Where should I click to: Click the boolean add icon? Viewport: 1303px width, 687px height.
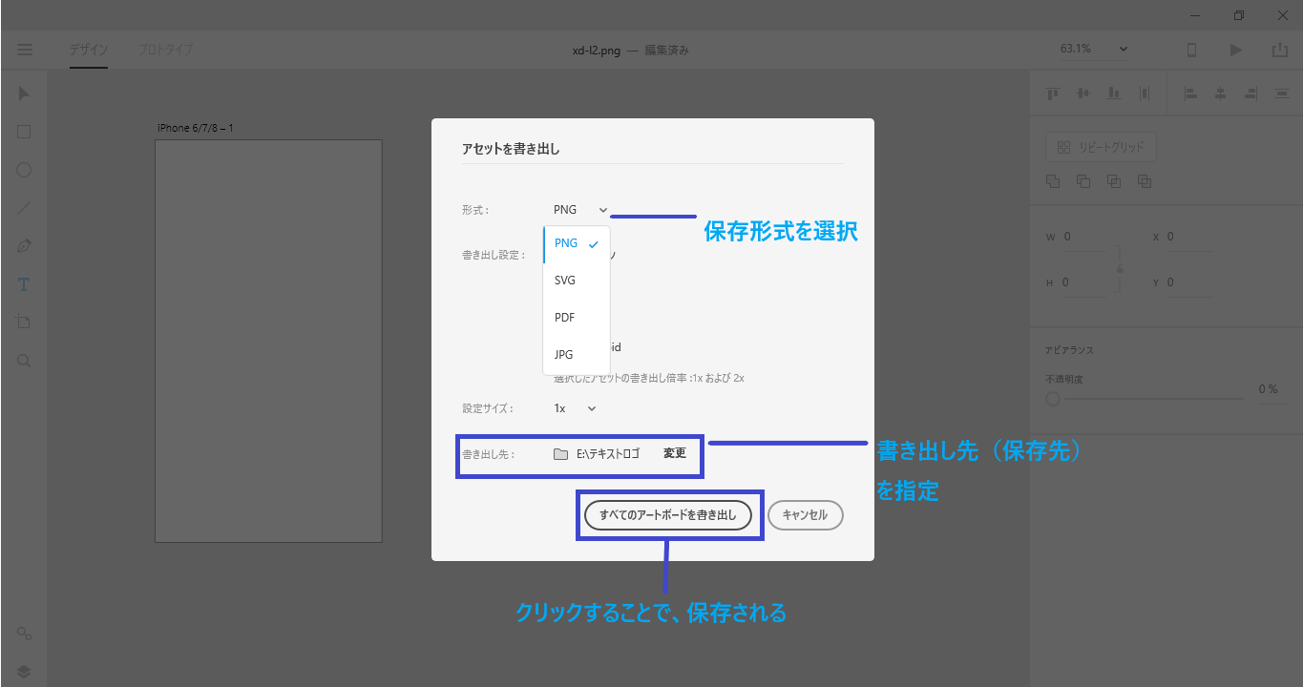point(1053,180)
